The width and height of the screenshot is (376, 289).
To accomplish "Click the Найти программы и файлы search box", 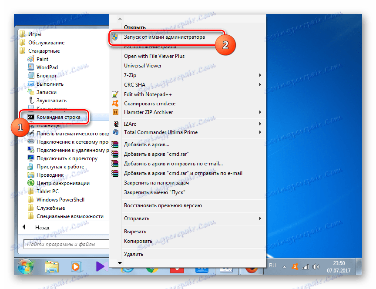I will (x=66, y=244).
